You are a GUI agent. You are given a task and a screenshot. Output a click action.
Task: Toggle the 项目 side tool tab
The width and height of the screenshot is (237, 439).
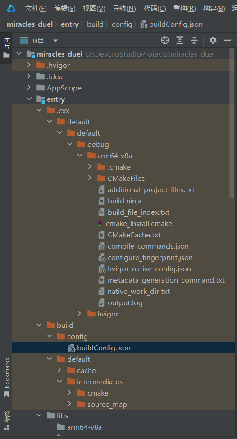[x=6, y=48]
